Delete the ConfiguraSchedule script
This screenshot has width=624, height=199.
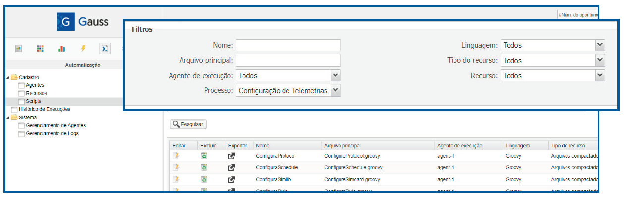coord(204,167)
